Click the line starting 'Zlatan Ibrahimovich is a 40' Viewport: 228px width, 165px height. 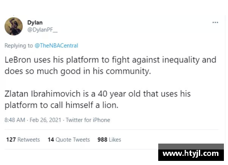click(98, 93)
